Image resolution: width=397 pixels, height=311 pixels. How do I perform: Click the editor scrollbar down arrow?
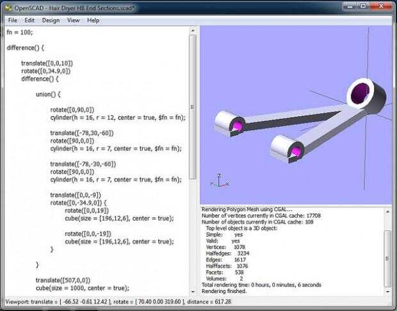193,292
